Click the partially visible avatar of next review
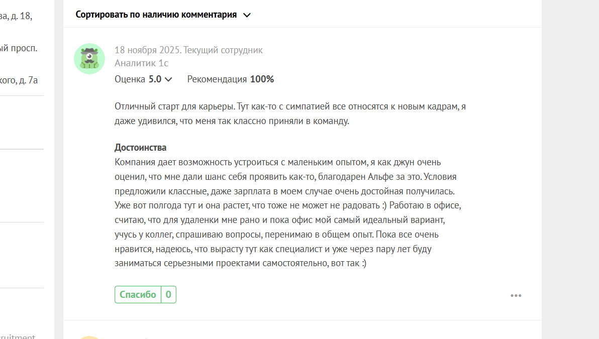 tap(89, 337)
